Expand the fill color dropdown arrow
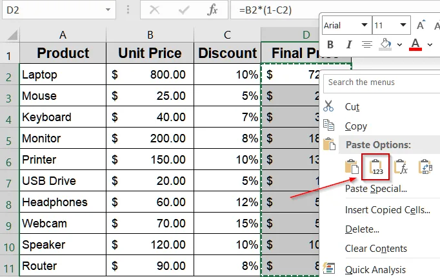The height and width of the screenshot is (277, 440). [399, 44]
